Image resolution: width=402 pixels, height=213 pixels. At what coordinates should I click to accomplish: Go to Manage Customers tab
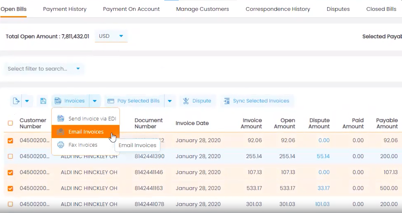(203, 9)
